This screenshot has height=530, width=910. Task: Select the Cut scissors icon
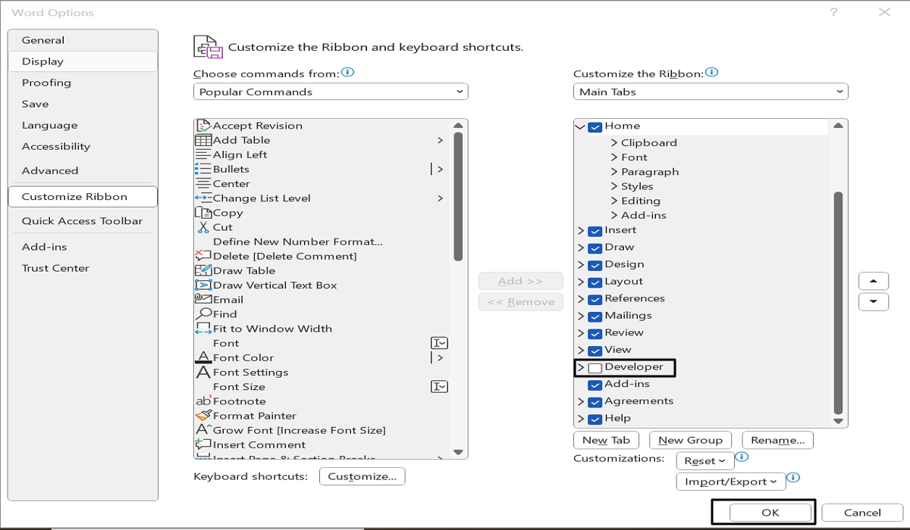coord(203,227)
